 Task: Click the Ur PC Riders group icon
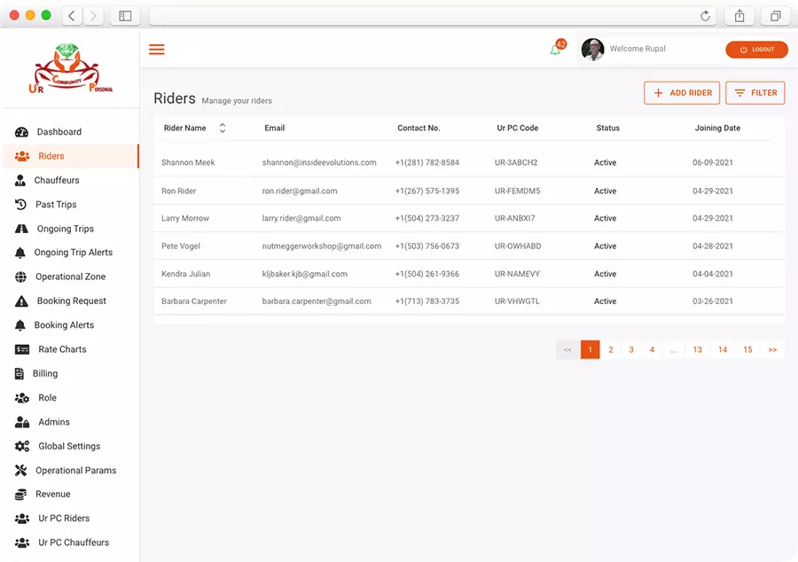(22, 519)
